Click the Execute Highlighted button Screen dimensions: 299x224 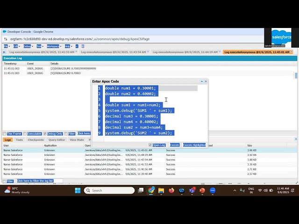[194, 145]
